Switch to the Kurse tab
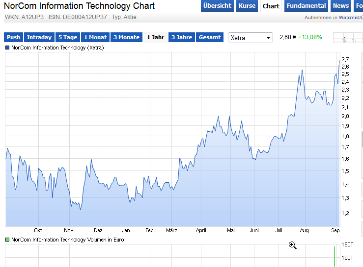The height and width of the screenshot is (267, 363). point(247,6)
